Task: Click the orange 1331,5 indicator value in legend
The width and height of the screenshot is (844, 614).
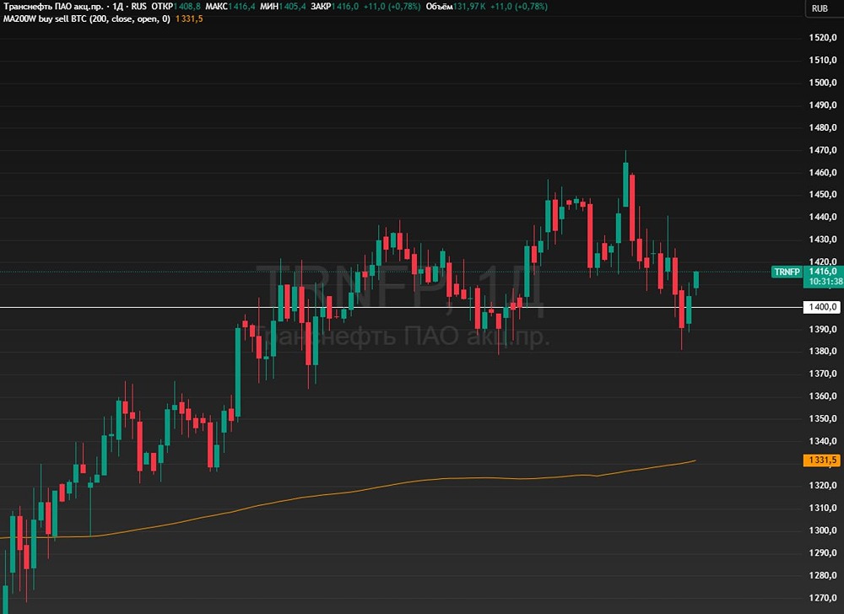Action: click(189, 19)
